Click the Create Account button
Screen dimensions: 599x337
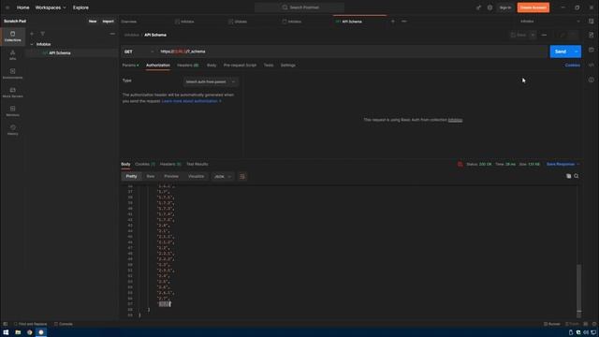click(533, 7)
